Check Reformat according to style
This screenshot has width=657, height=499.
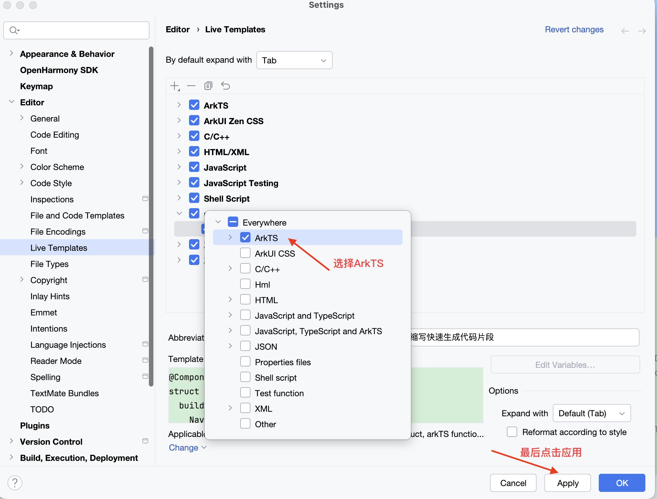pos(512,432)
